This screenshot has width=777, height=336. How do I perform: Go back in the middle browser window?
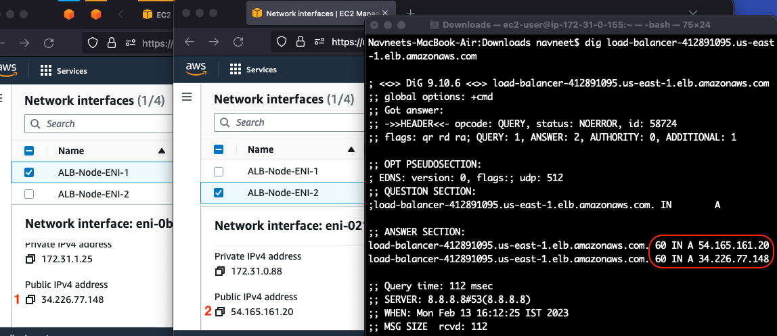[x=190, y=42]
